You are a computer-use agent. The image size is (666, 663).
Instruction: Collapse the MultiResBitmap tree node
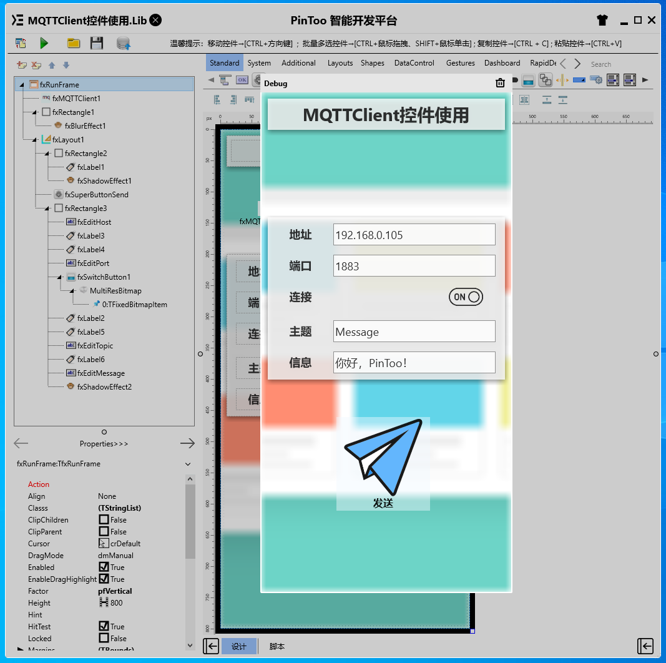pos(72,291)
